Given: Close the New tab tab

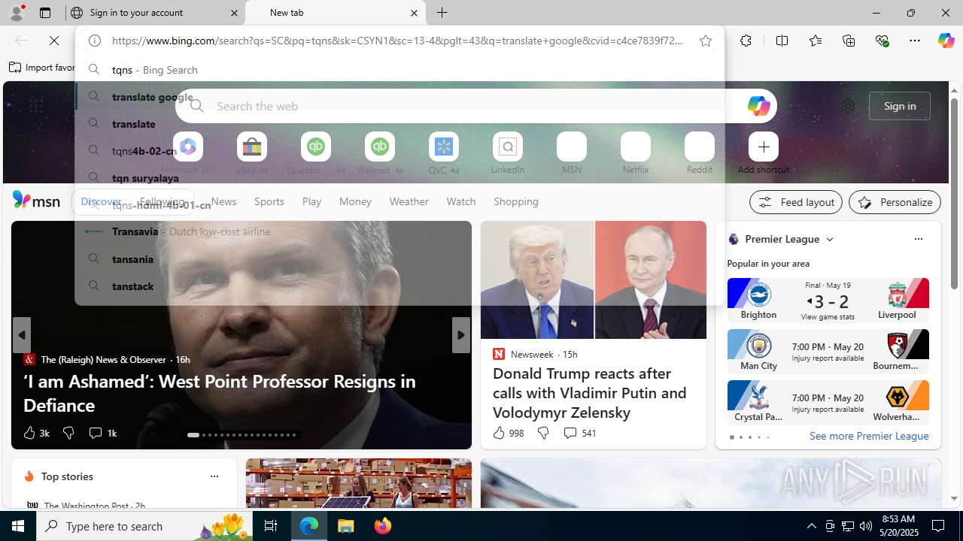Looking at the screenshot, I should click(x=414, y=13).
